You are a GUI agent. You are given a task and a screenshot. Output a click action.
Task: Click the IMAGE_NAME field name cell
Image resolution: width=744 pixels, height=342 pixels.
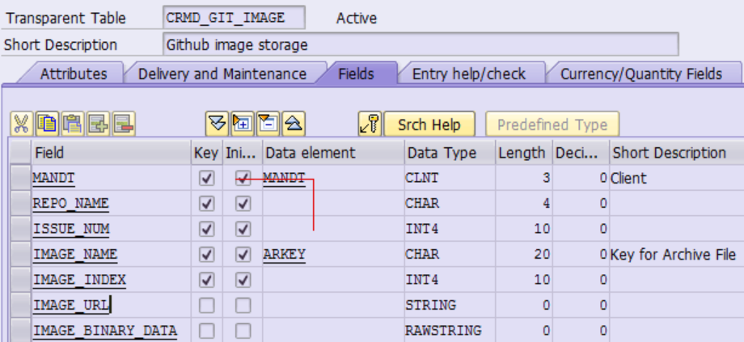tap(111, 255)
